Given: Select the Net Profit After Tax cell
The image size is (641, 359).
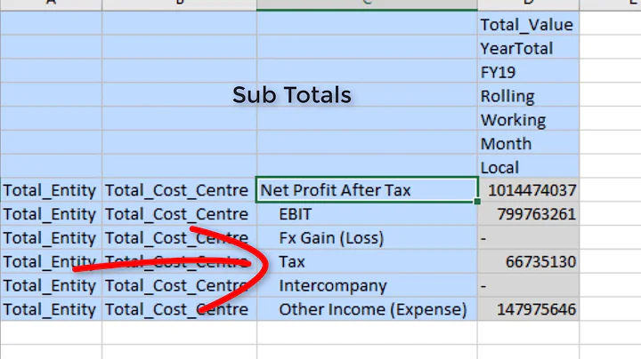Looking at the screenshot, I should click(367, 189).
